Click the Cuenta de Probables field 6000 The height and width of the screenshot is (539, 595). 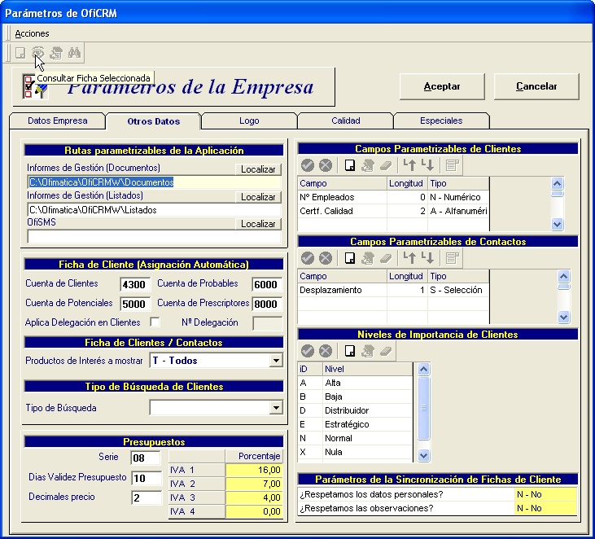267,284
